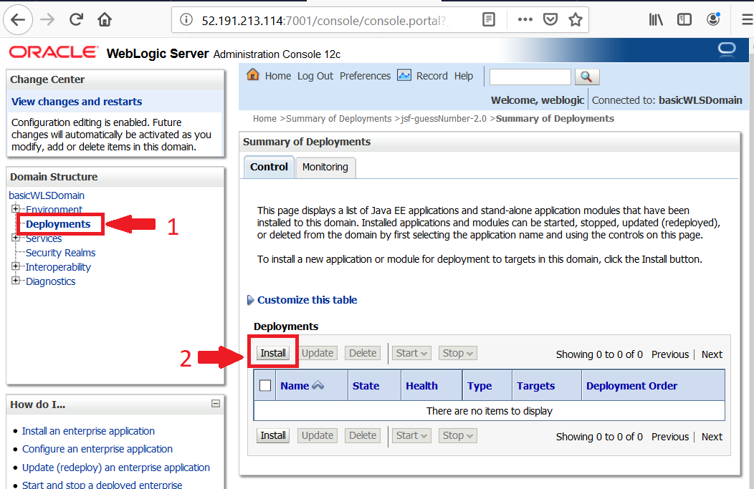Open Home breadcrumb link
Screen dimensions: 754x489
pos(265,119)
